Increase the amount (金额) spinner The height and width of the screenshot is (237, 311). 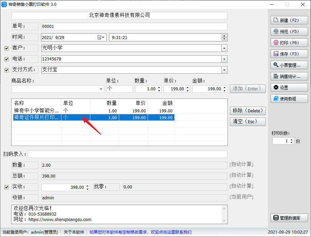click(224, 87)
